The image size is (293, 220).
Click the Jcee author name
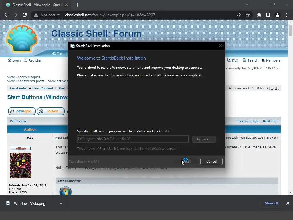click(30, 138)
